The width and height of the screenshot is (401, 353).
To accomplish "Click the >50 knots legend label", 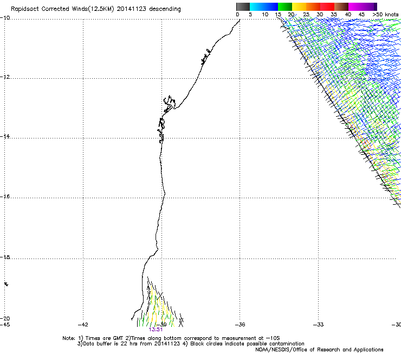I will pos(385,15).
